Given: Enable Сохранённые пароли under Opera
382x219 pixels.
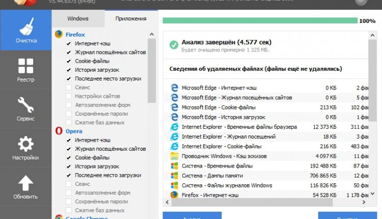Looking at the screenshot, I should (69, 201).
